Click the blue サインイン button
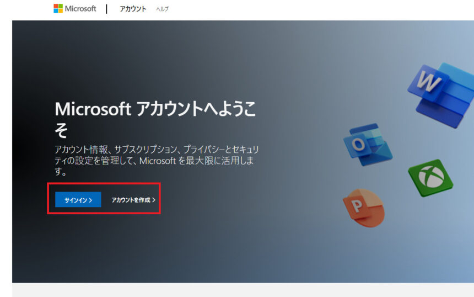This screenshot has height=297, width=474. click(x=78, y=200)
